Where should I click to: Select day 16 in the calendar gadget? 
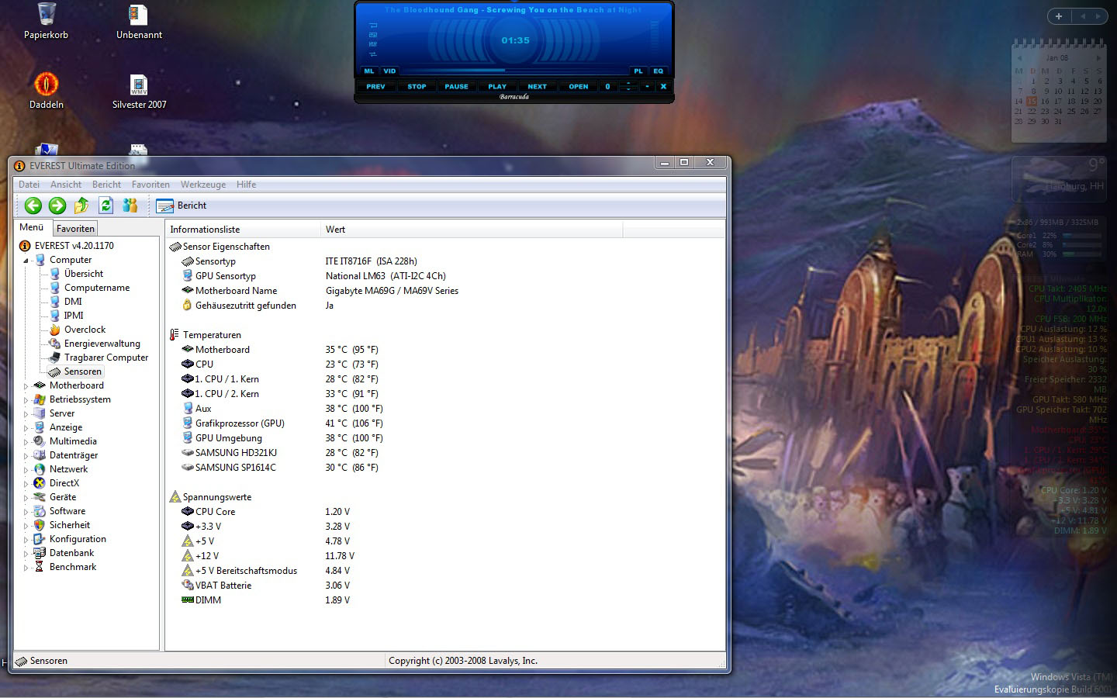pos(1045,101)
